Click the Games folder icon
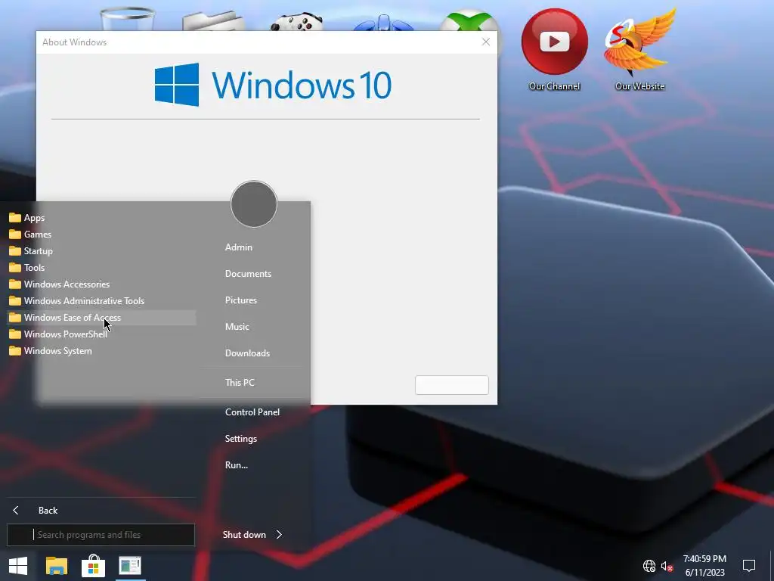The image size is (774, 581). 15,235
